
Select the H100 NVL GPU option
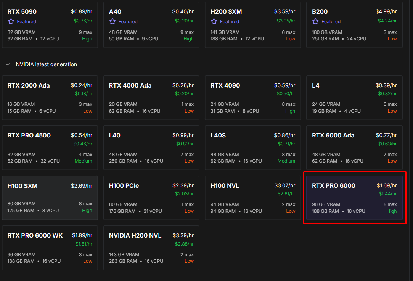(x=252, y=198)
